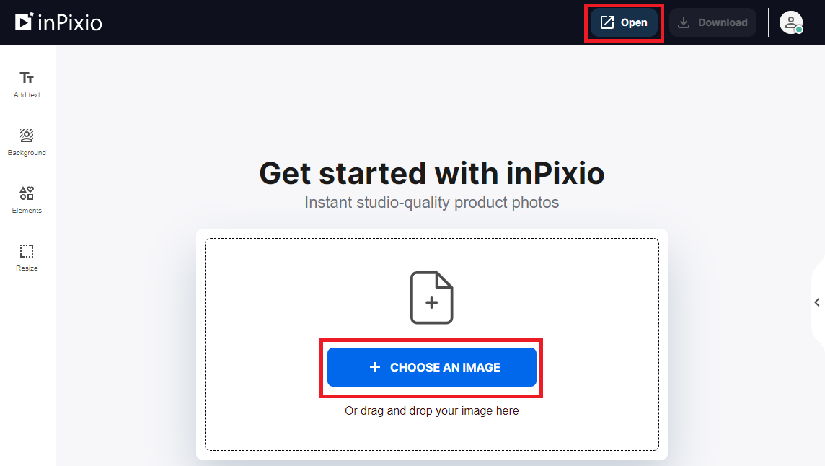Open the Background tool
825x466 pixels.
point(27,141)
